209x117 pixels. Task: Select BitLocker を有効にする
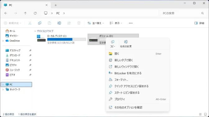pos(137,73)
